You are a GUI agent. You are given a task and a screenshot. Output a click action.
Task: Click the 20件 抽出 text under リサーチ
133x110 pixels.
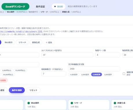coord(75,107)
